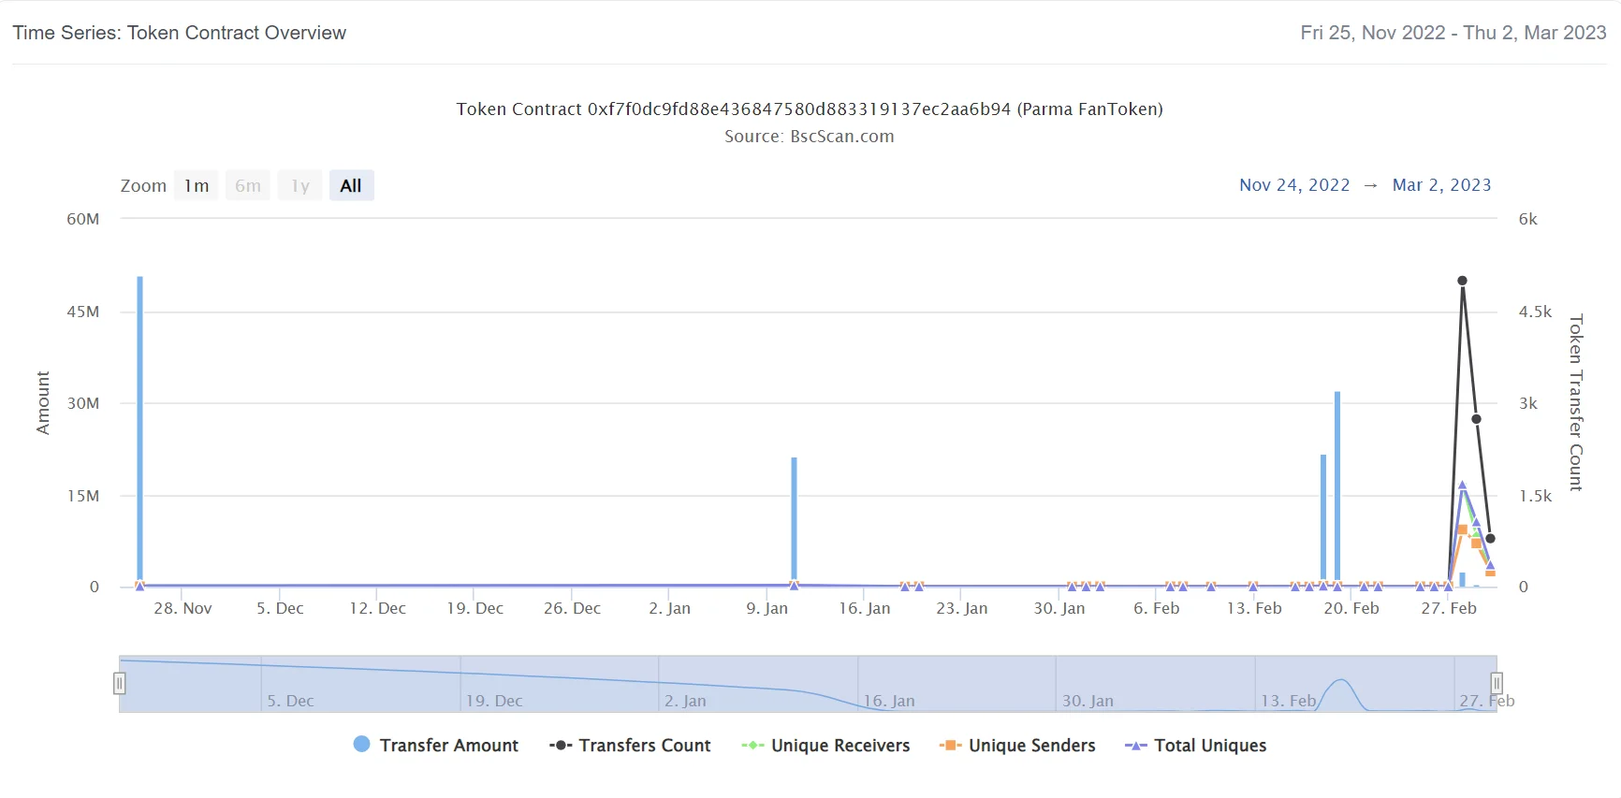Select the 1m zoom range
The height and width of the screenshot is (798, 1621).
(197, 185)
